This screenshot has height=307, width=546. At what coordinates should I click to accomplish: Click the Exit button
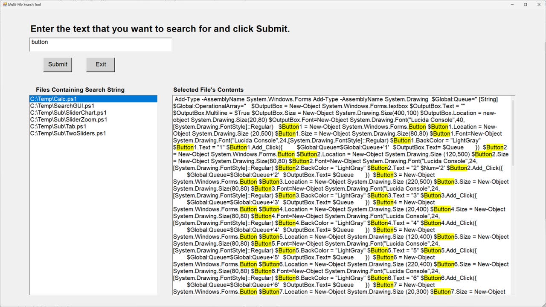point(100,64)
